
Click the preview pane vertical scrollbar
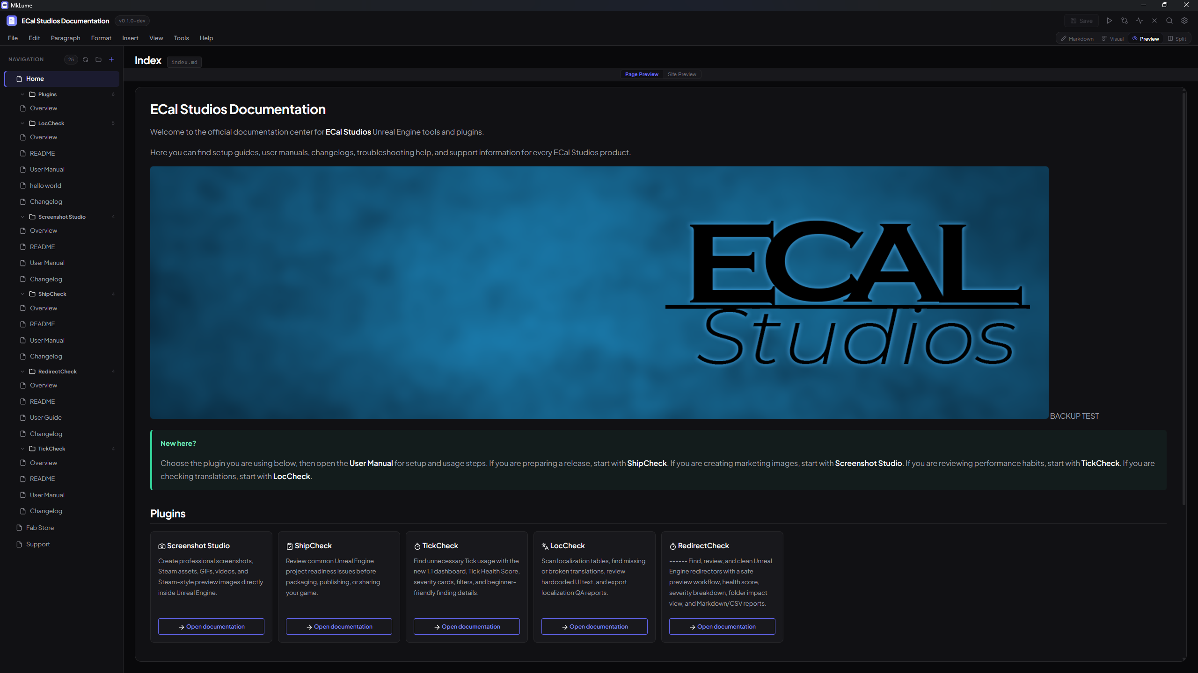pyautogui.click(x=1184, y=299)
